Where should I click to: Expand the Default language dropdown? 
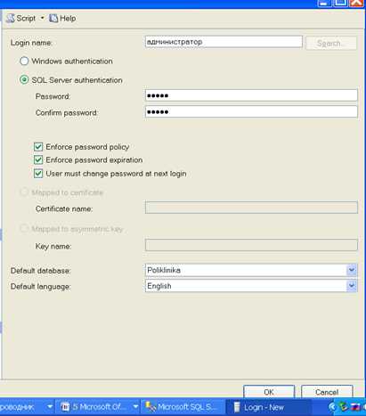click(x=352, y=286)
